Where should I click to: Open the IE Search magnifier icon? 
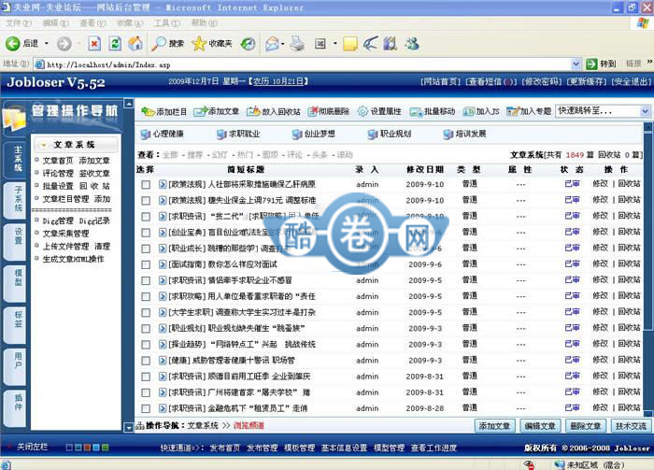pos(159,43)
